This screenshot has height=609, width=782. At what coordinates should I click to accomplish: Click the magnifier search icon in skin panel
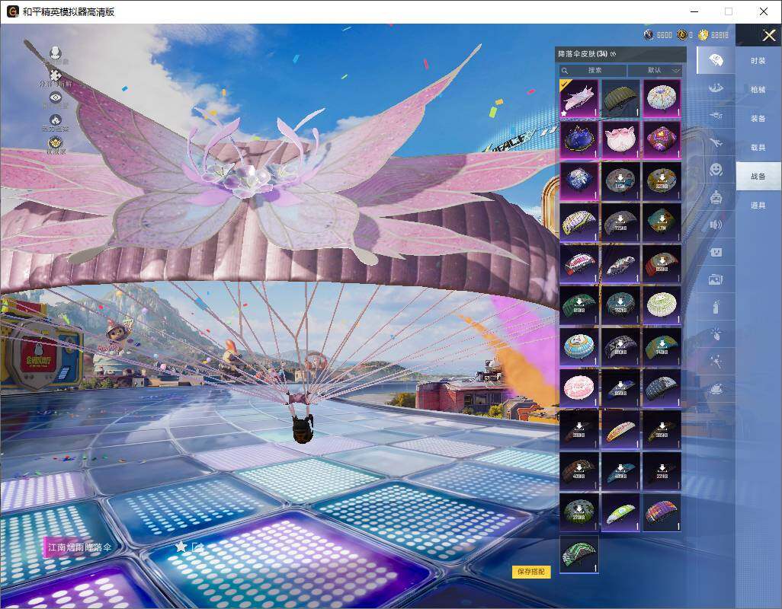point(565,71)
